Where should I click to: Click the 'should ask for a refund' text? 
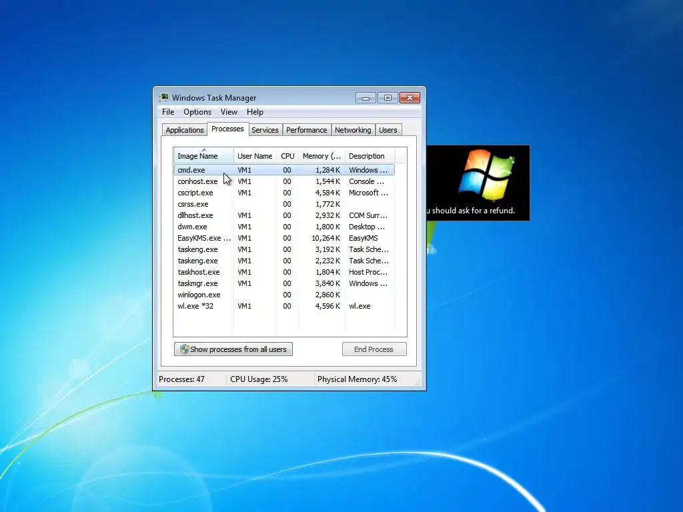[474, 211]
